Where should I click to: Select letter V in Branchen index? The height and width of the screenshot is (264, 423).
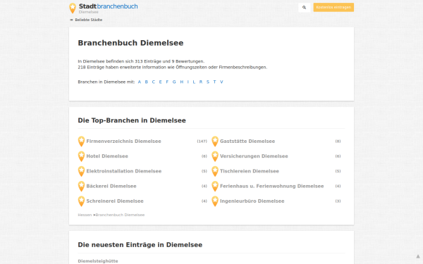coord(221,82)
